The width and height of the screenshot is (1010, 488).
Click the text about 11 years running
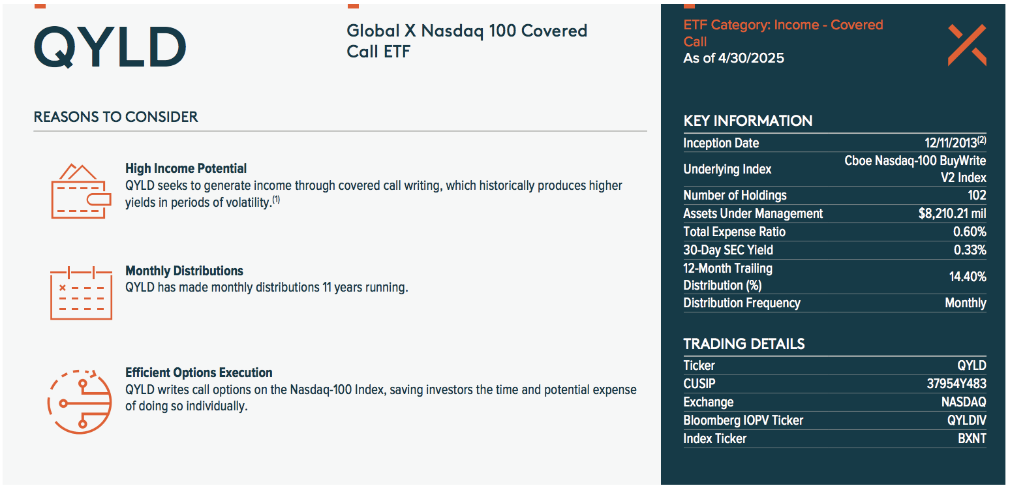(x=266, y=287)
